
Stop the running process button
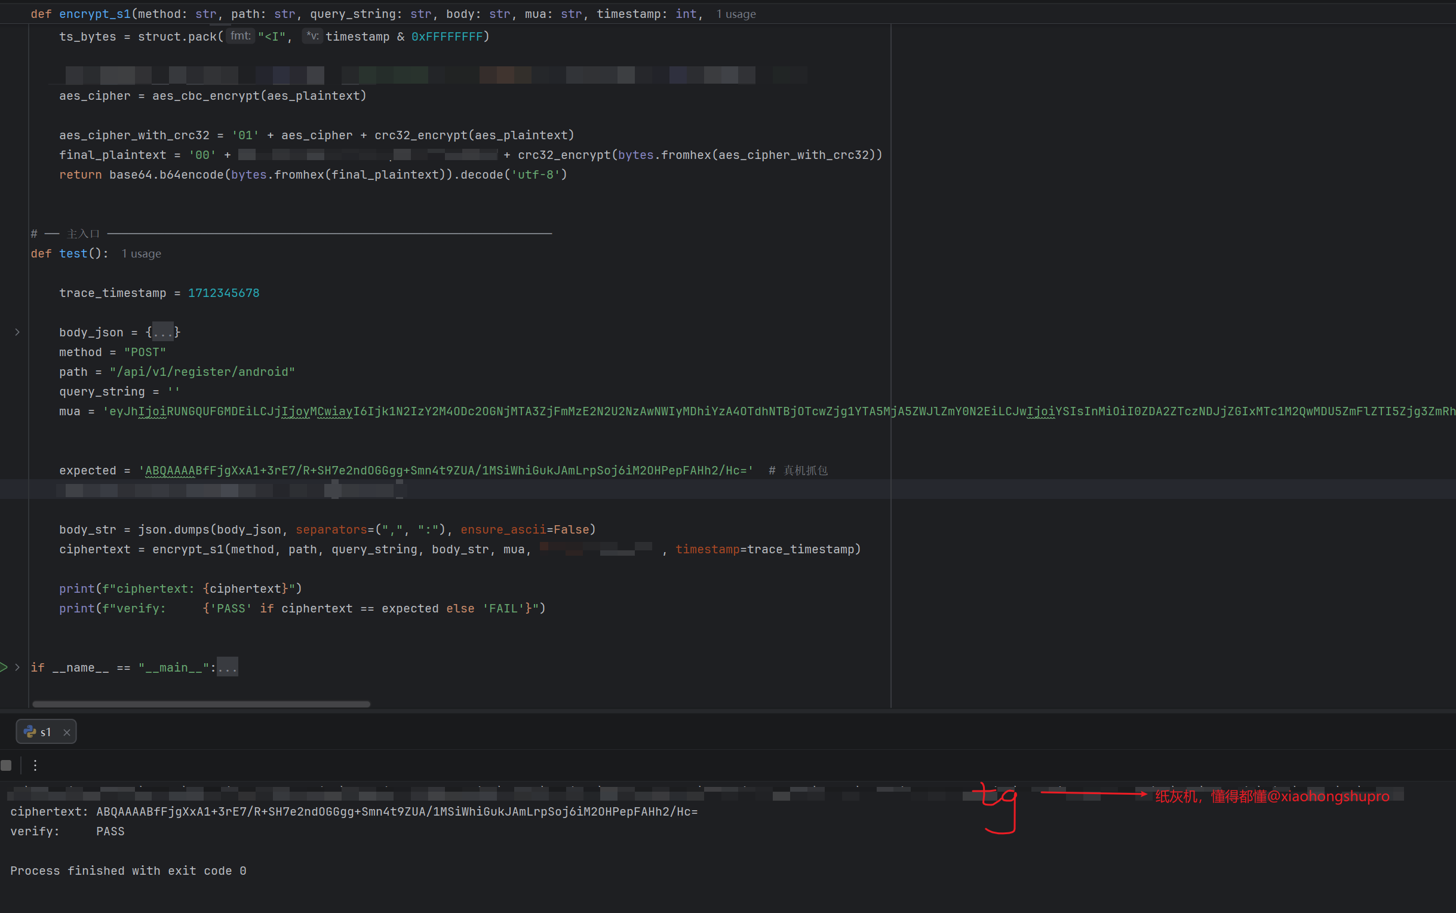tap(6, 765)
